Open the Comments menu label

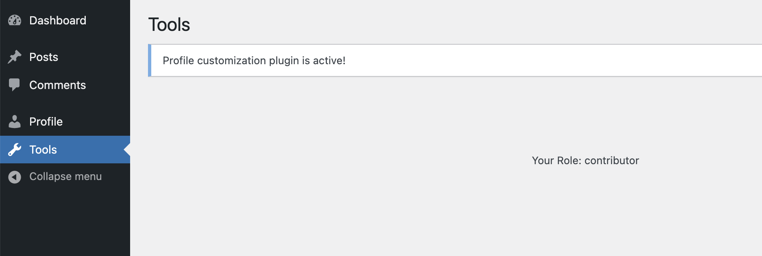coord(57,85)
